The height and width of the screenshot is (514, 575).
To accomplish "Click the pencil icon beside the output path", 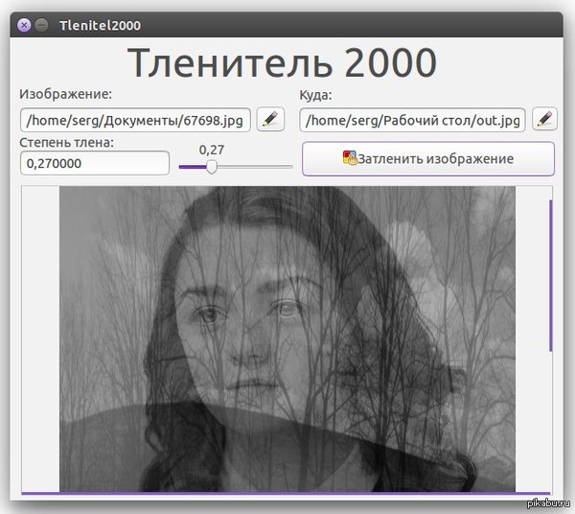I will tap(544, 120).
